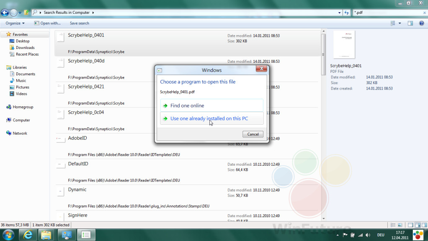428x241 pixels.
Task: Click the Start button
Action: coord(8,235)
